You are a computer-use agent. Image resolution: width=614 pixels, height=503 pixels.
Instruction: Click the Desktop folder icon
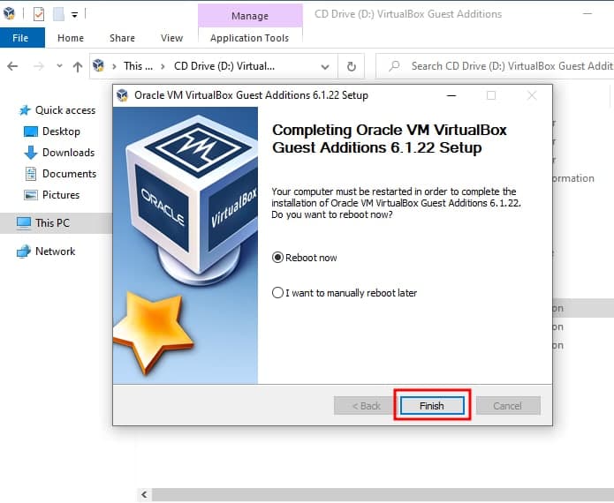pos(31,131)
